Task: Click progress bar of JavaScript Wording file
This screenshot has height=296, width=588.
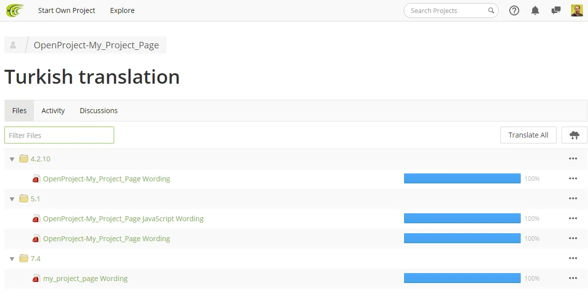Action: 462,218
